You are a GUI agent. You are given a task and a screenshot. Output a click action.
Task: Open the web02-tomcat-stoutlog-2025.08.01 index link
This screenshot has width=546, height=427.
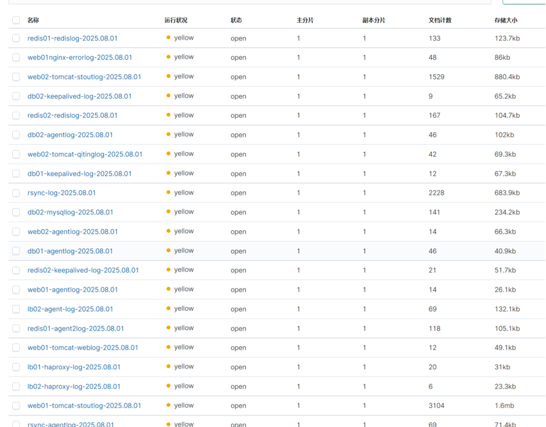(84, 77)
